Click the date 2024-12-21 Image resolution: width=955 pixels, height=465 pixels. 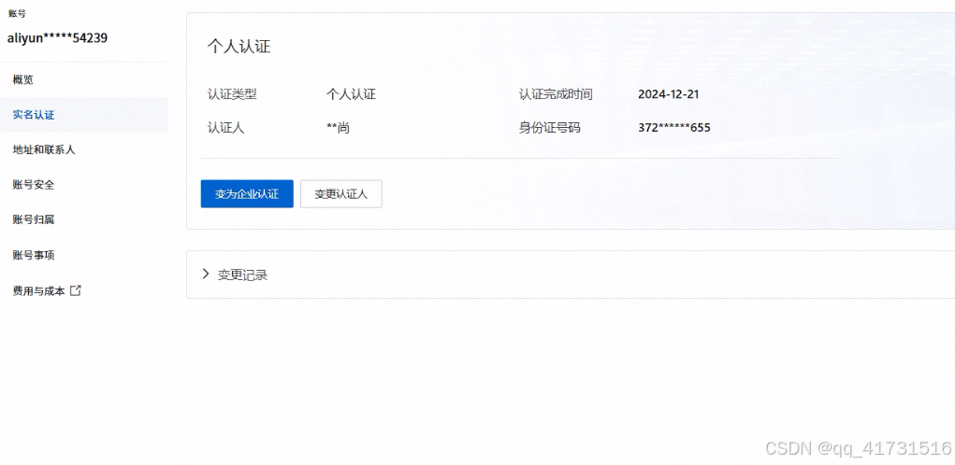668,94
